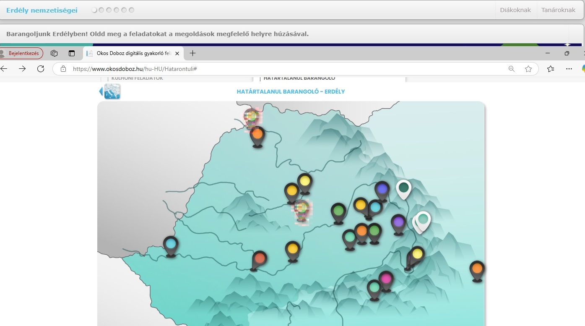Click the map thumbnail back icon
585x326 pixels.
click(x=110, y=91)
